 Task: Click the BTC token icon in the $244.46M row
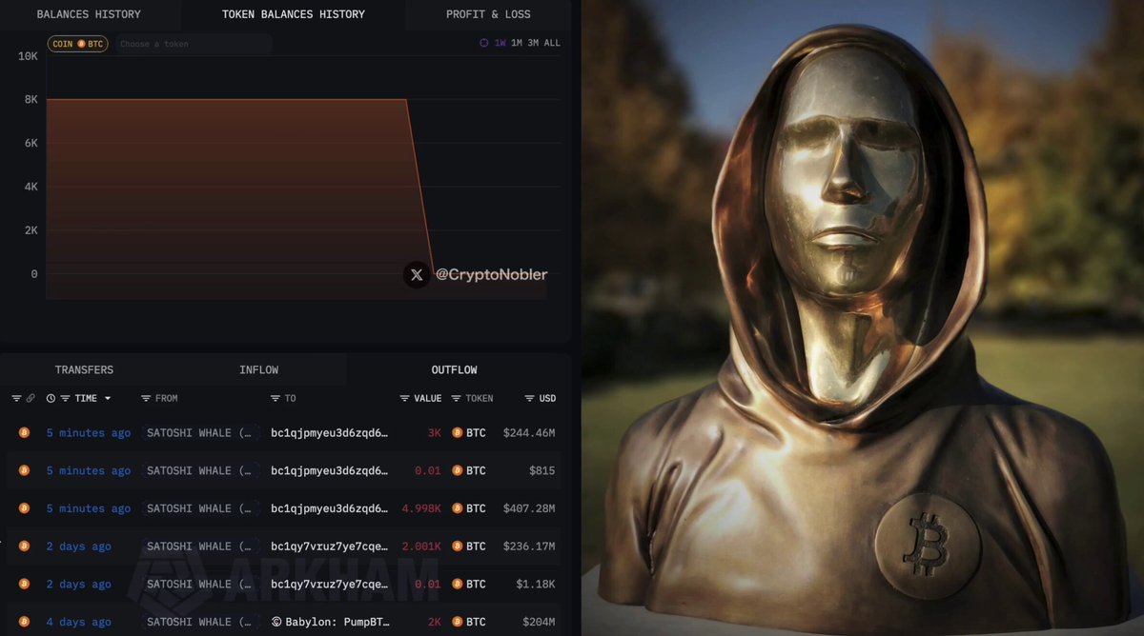coord(457,432)
